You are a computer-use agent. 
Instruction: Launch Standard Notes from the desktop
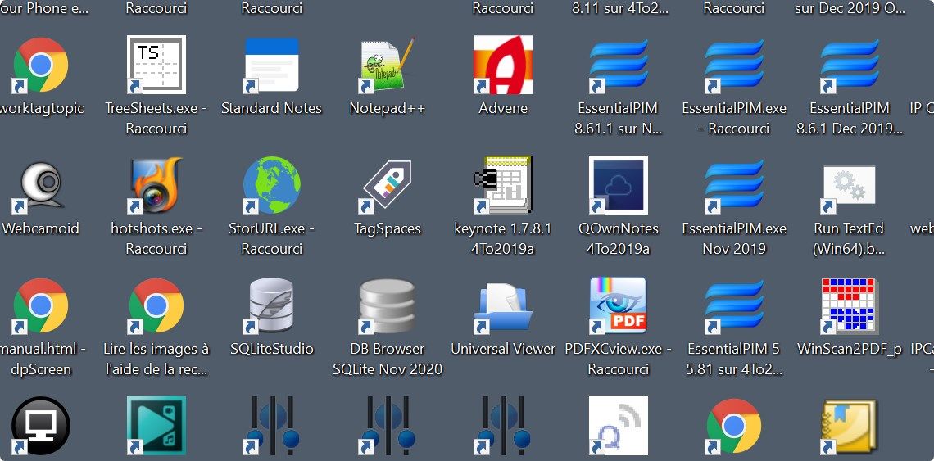click(271, 65)
